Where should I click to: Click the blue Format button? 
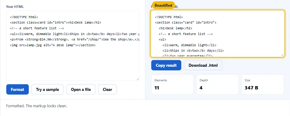18,89
